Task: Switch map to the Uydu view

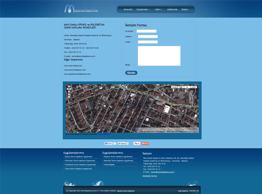Action: click(x=181, y=87)
